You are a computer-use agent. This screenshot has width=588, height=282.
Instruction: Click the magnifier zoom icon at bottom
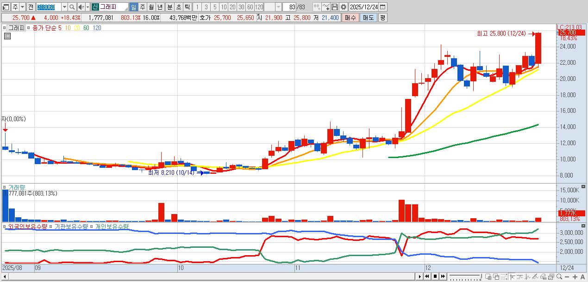point(559,276)
